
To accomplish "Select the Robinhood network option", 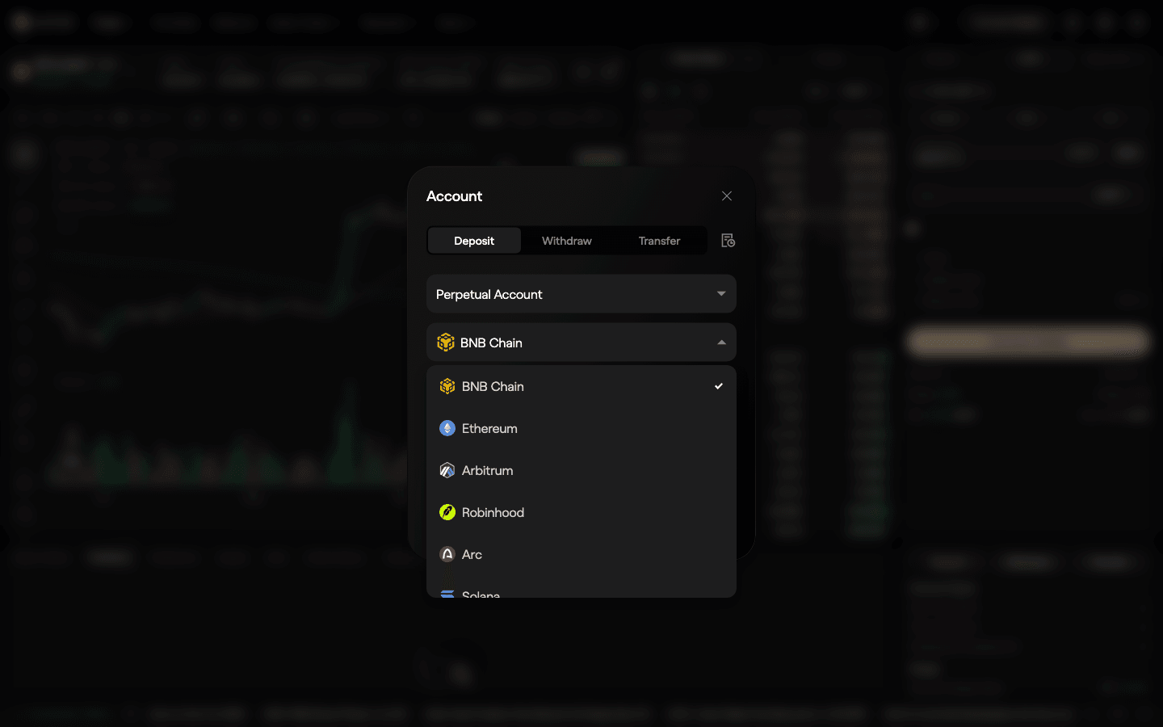I will 581,512.
